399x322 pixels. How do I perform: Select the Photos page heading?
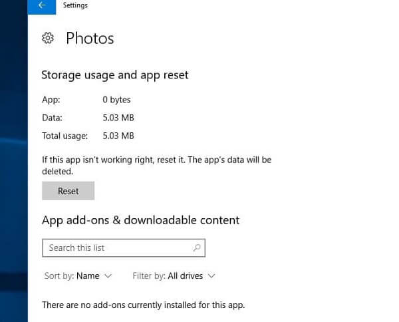pos(90,39)
